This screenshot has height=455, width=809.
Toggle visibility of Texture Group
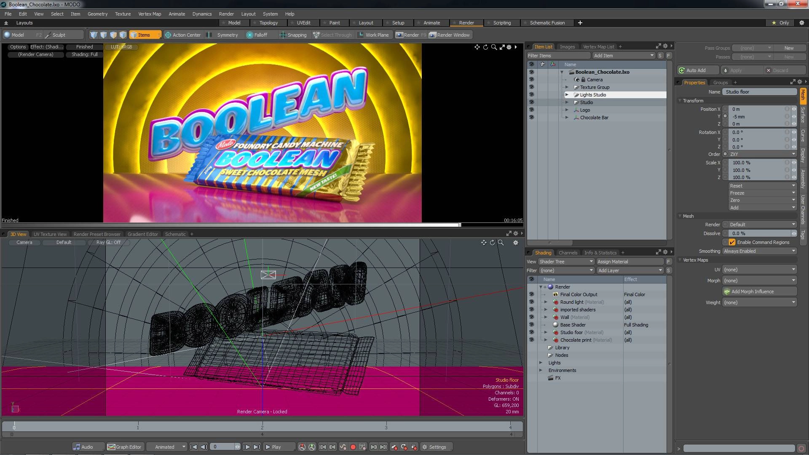531,87
